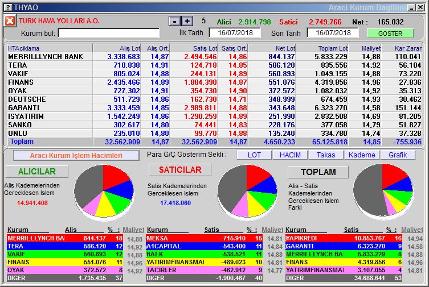Image resolution: width=429 pixels, height=287 pixels.
Task: Sort by Alış Lot column header
Action: 117,48
